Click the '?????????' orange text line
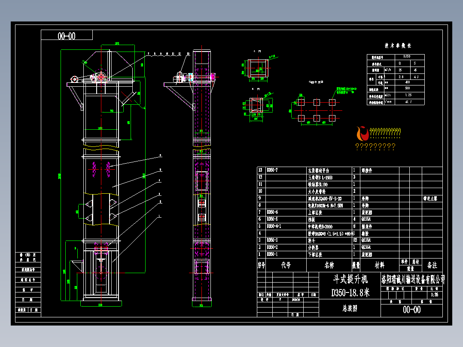The image size is (463, 347). tap(375, 146)
